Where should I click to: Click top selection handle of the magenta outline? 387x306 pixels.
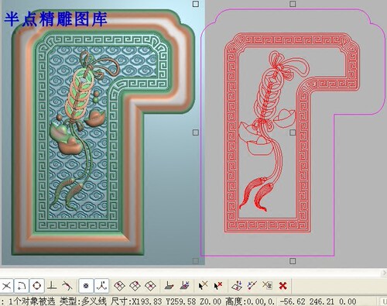pyautogui.click(x=293, y=4)
